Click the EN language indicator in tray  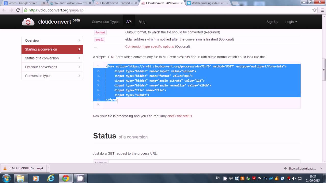pyautogui.click(x=218, y=178)
